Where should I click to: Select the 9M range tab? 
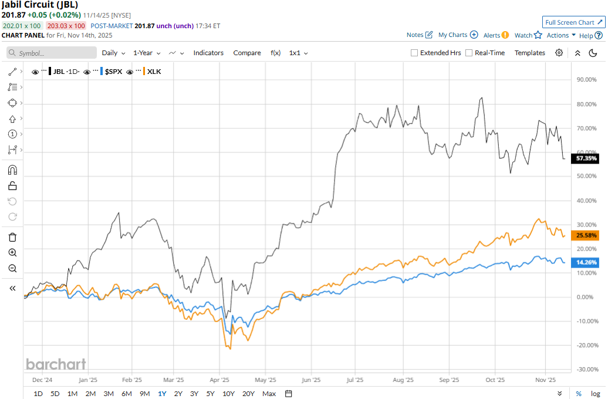tap(144, 394)
